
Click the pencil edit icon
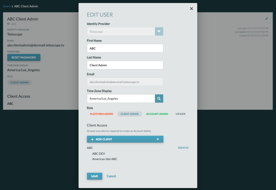tap(267, 19)
